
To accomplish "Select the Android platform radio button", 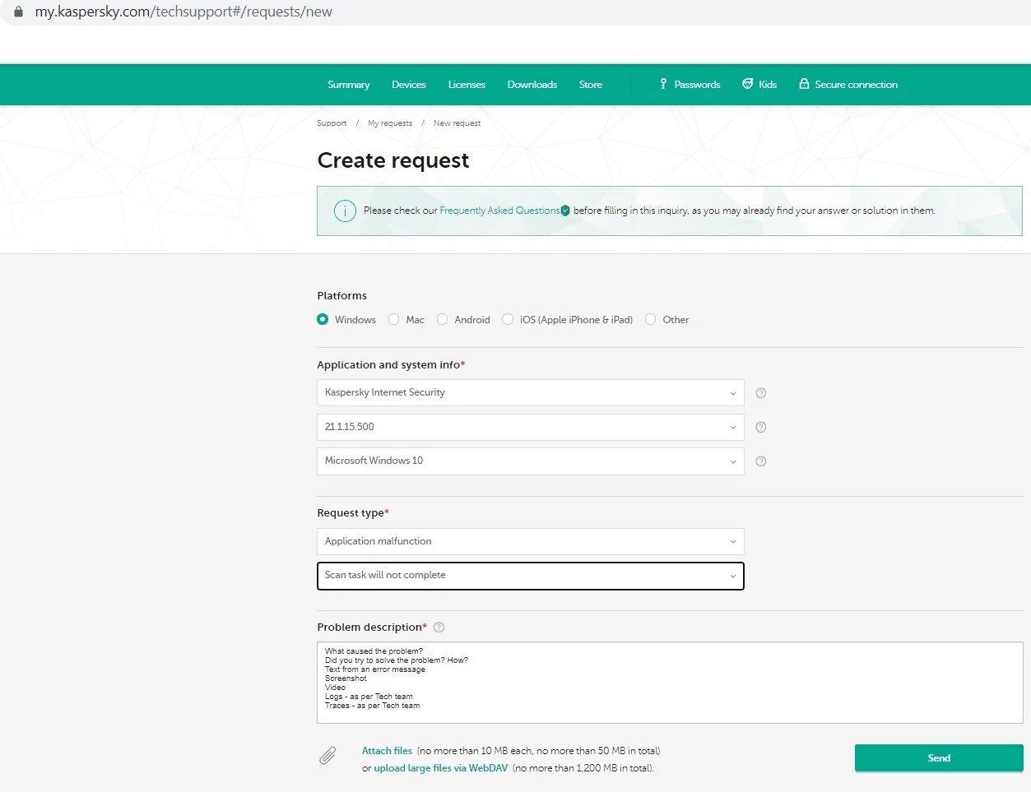I will (442, 319).
